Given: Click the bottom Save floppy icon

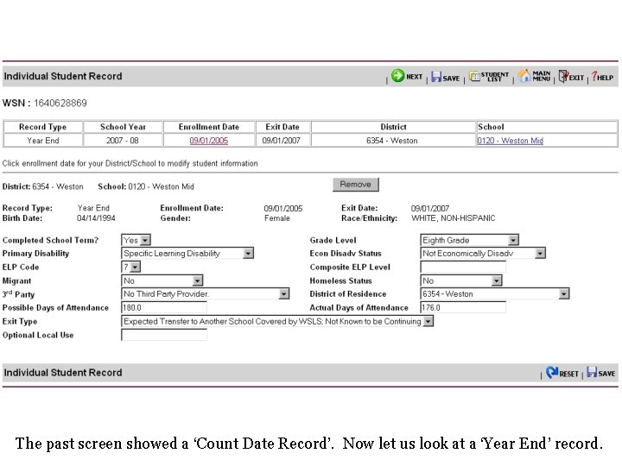Looking at the screenshot, I should pos(592,373).
